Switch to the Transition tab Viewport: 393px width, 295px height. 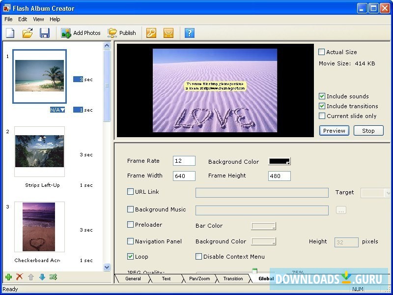pos(233,279)
